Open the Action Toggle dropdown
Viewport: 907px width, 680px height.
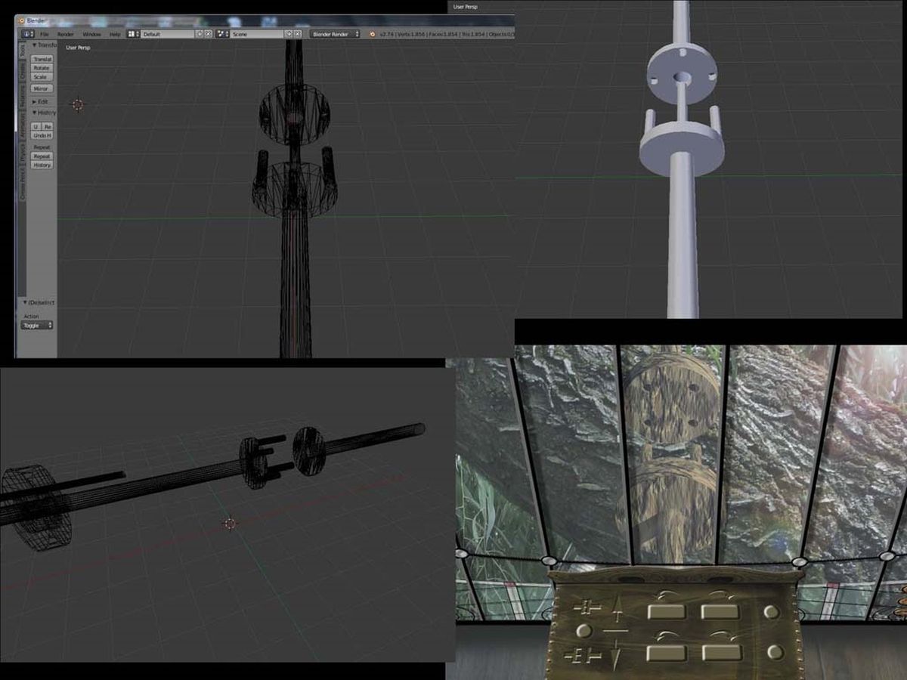coord(37,325)
